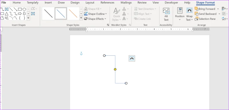Click Send Backward button
The width and height of the screenshot is (229, 110).
coord(206,14)
